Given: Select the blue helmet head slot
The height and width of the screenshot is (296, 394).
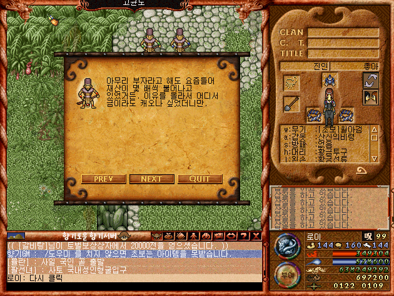Looking at the screenshot, I should (330, 81).
